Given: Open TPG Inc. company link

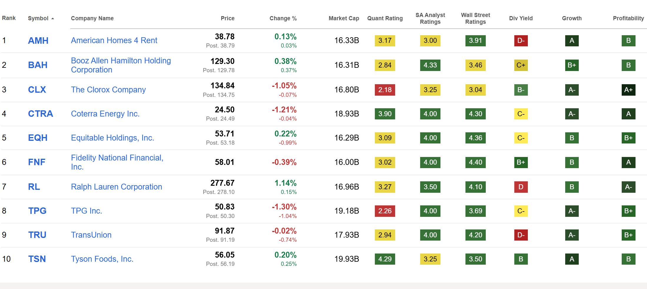Looking at the screenshot, I should pos(87,211).
